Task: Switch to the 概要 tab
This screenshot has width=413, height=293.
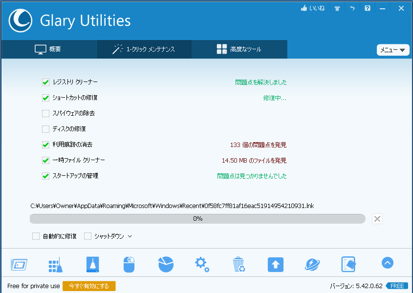Action: (x=49, y=49)
